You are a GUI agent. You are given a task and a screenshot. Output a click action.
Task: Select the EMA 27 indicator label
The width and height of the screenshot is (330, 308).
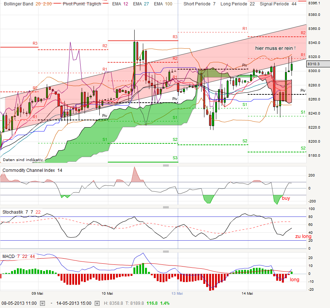click(x=141, y=4)
